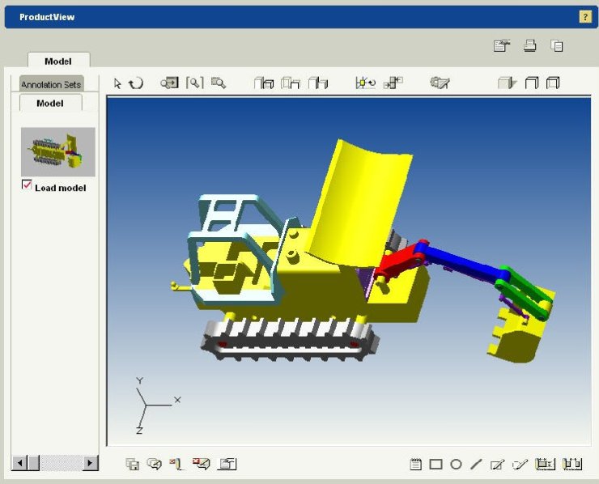Click the copy pages icon at top right
Screen dimensions: 599x484
[557, 46]
